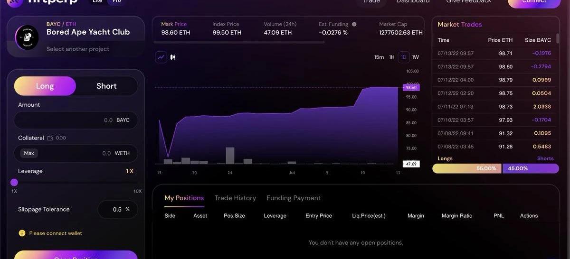The width and height of the screenshot is (570, 259).
Task: Click Mark Price value 98.60 ETH
Action: (176, 33)
